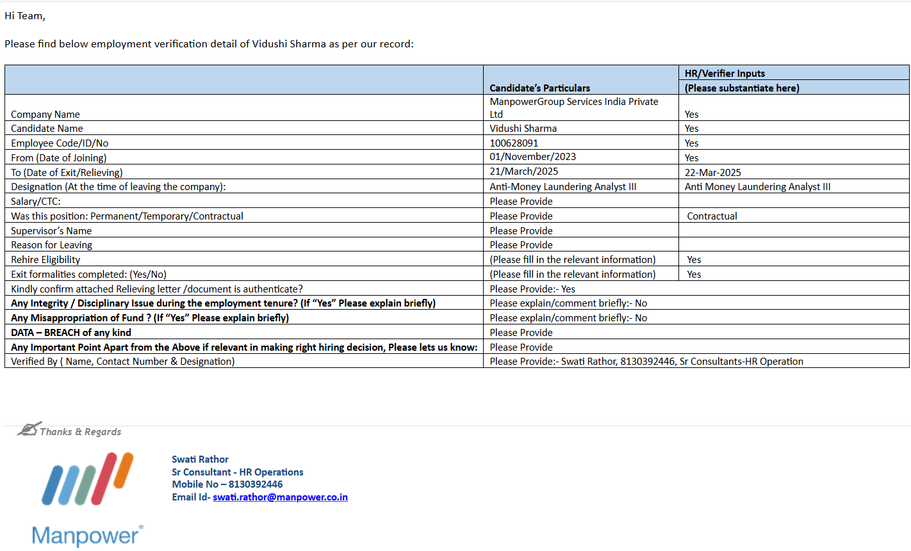911x551 pixels.
Task: Click the mobile number line in signature
Action: [x=227, y=484]
